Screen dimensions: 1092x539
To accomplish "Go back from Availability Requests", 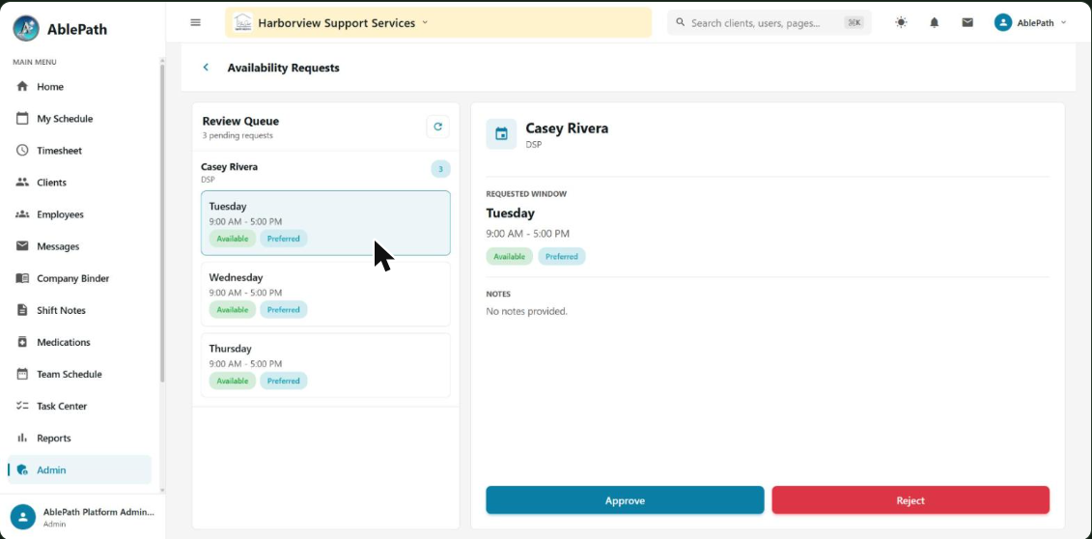I will 206,68.
